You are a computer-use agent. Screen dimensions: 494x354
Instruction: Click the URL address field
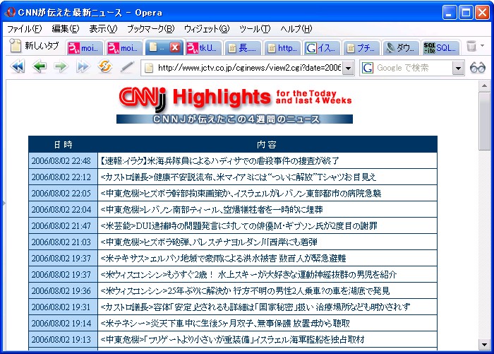point(249,68)
